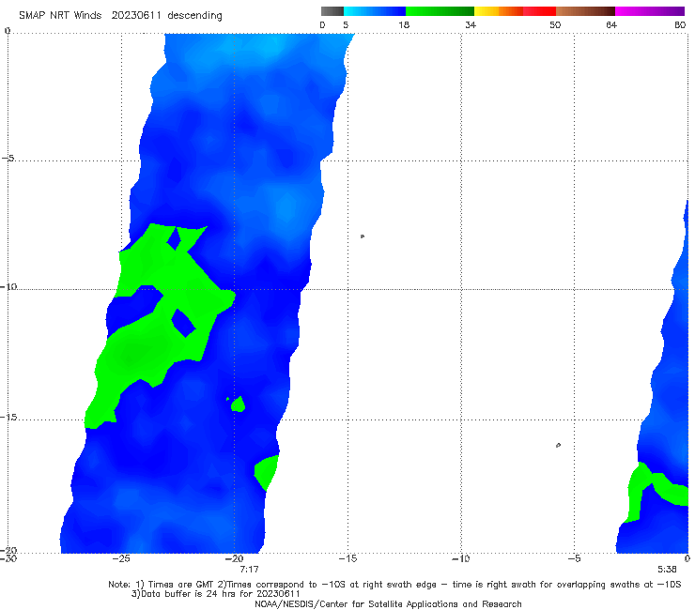Click the color bar label '50'

[x=555, y=25]
